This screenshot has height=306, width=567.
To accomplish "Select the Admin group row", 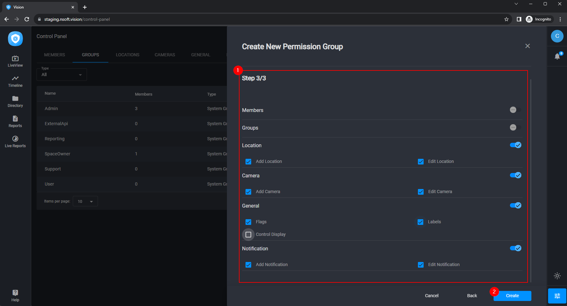I will coord(132,108).
